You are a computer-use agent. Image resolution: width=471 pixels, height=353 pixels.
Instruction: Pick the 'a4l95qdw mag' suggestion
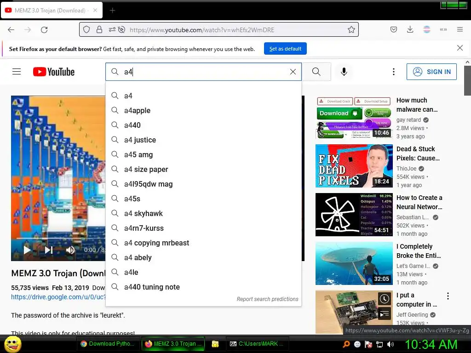coord(203,184)
